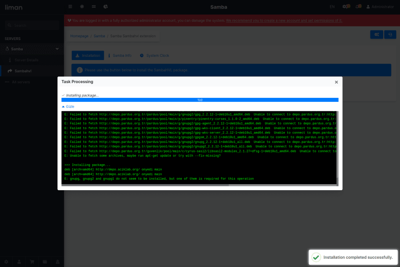
Task: Click the Installation completed successfully toast
Action: click(353, 257)
